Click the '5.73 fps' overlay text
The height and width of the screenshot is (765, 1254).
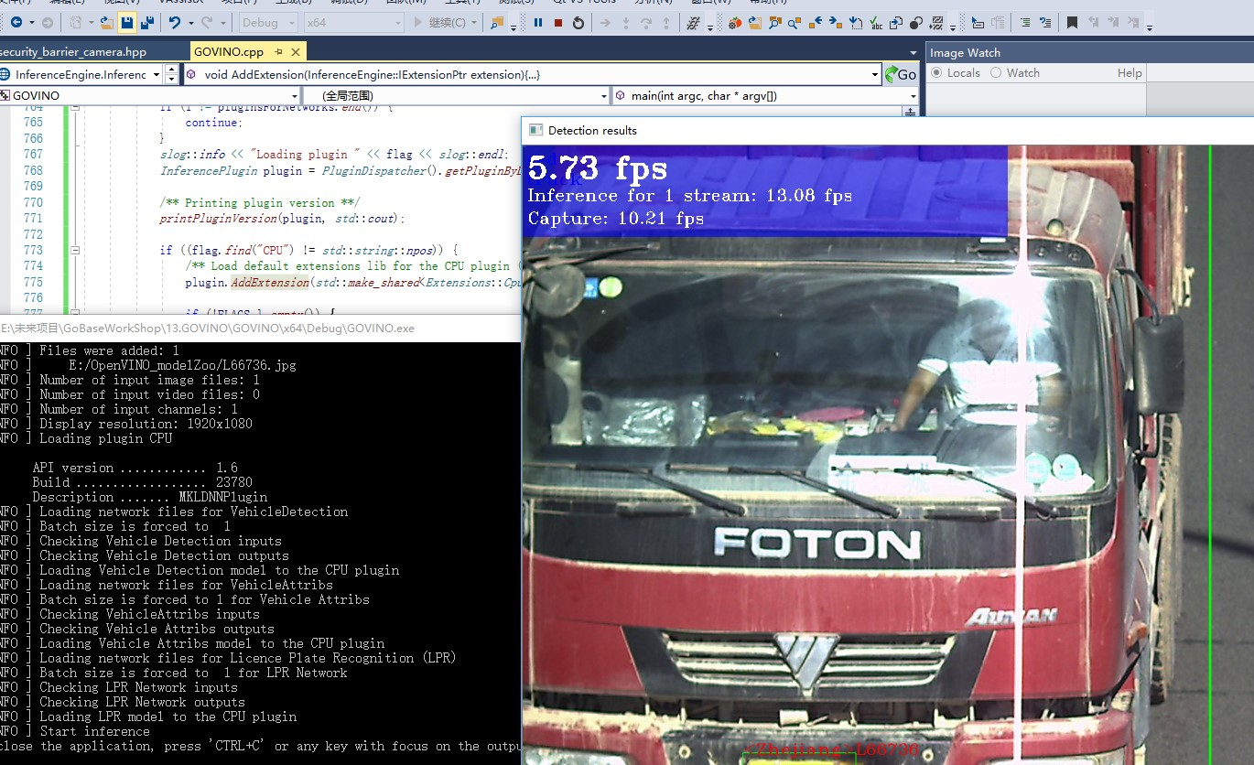pos(597,167)
